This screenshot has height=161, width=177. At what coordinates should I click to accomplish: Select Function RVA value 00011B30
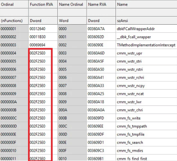coord(43,37)
